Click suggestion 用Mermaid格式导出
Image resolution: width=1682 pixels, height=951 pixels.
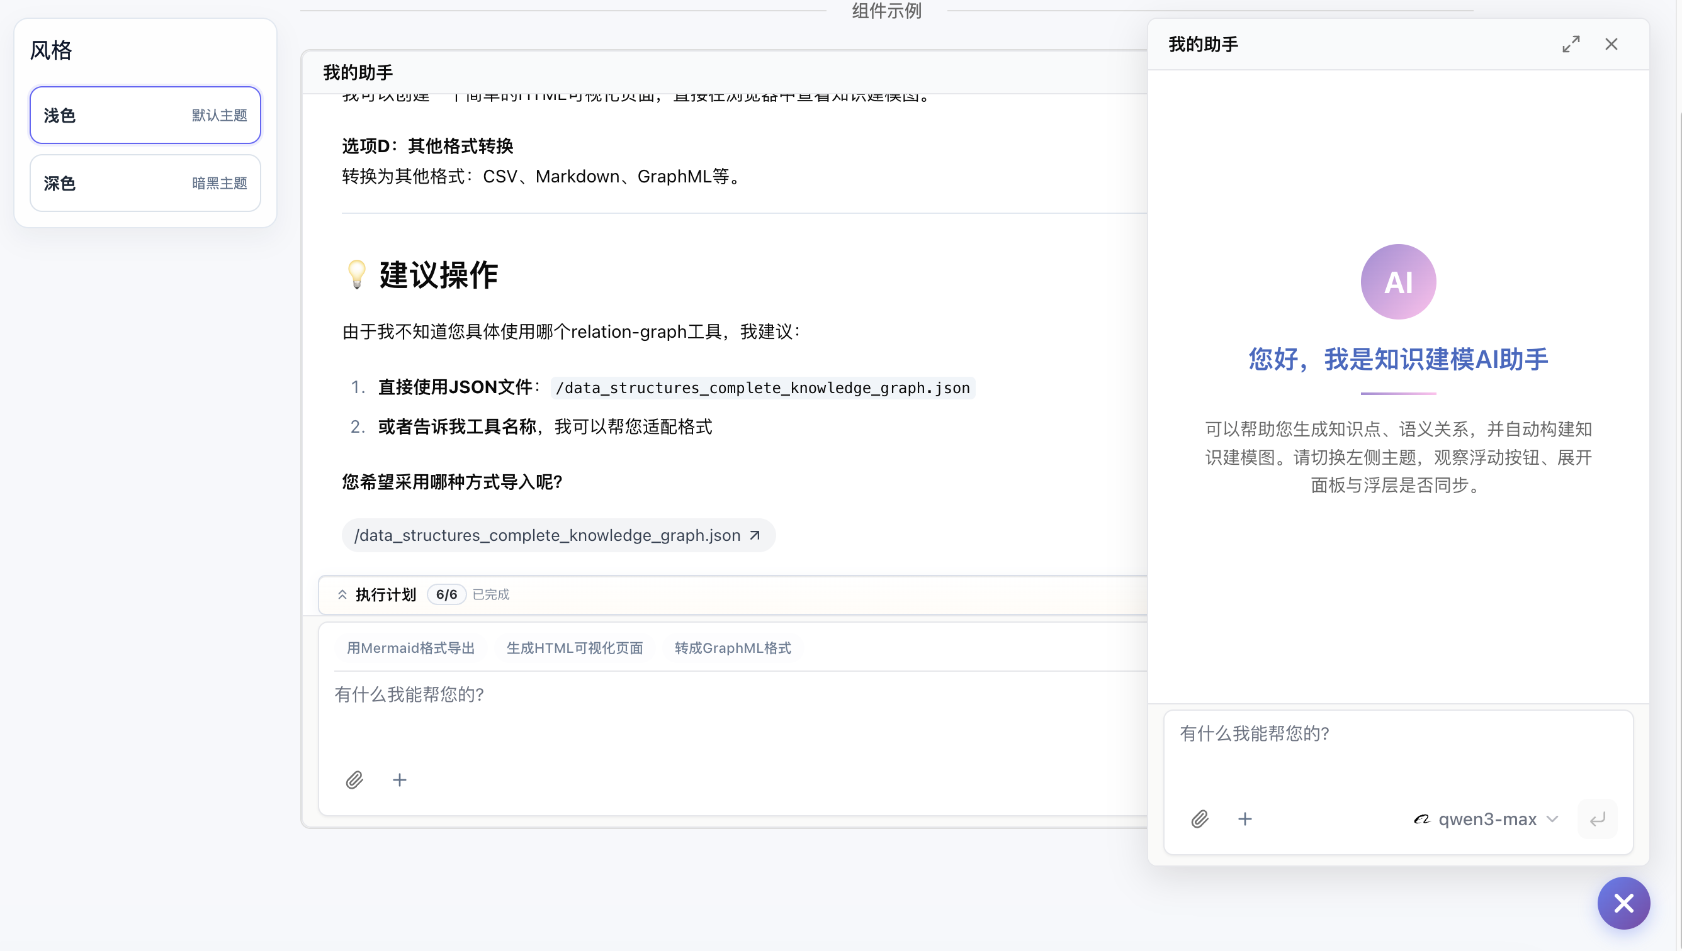[410, 648]
